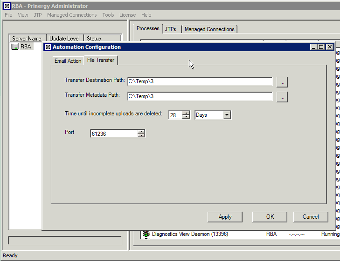
Task: Maximize the Automation Configuration dialog
Action: [321, 47]
